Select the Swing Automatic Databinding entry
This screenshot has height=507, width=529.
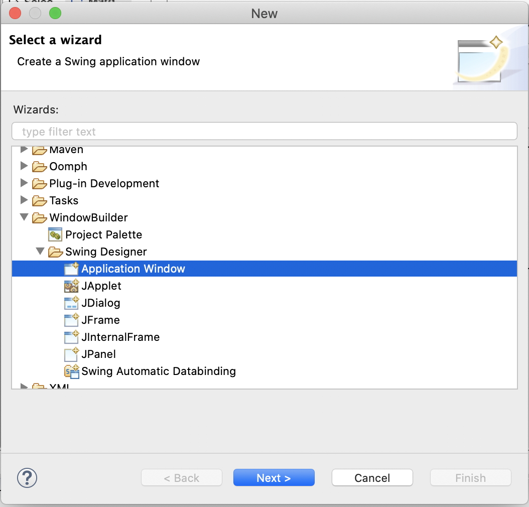159,371
